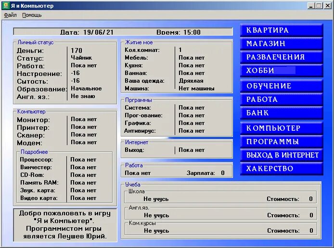Screen dimensions: 334x248
Task: Click the Сканер label
Action: tap(31, 135)
